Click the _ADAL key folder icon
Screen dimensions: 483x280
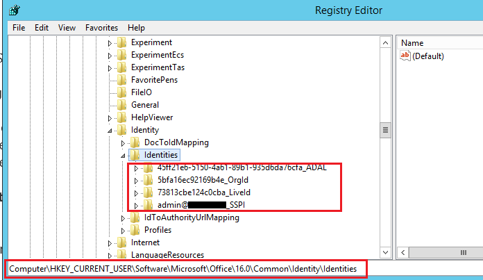(x=149, y=168)
